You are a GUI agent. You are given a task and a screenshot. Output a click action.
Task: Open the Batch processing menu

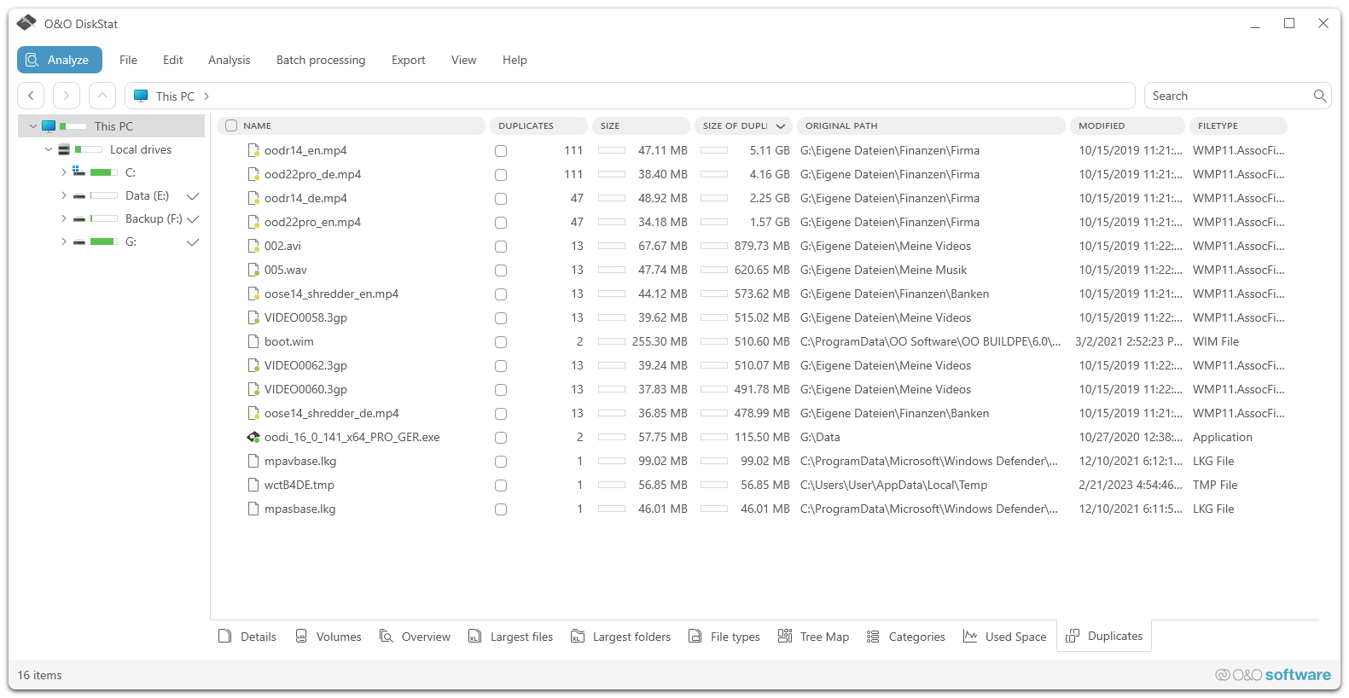coord(320,60)
